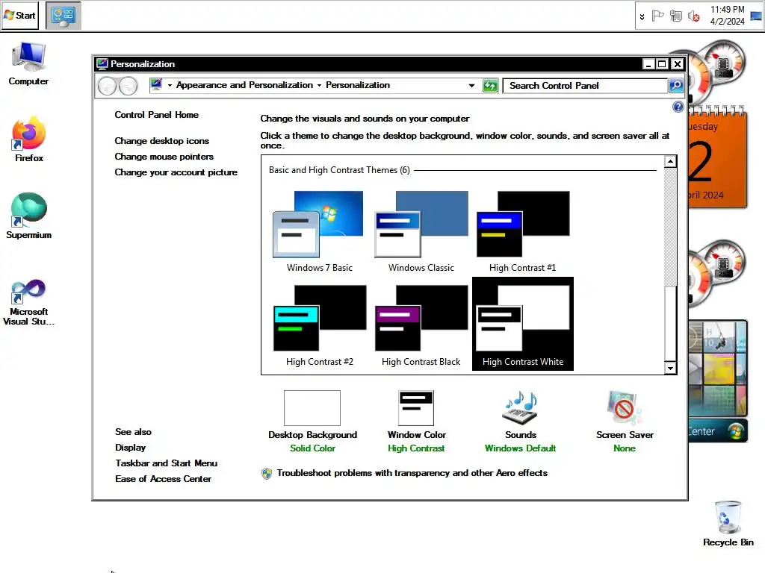
Task: Select Appearance and Personalization breadcrumb
Action: [244, 85]
